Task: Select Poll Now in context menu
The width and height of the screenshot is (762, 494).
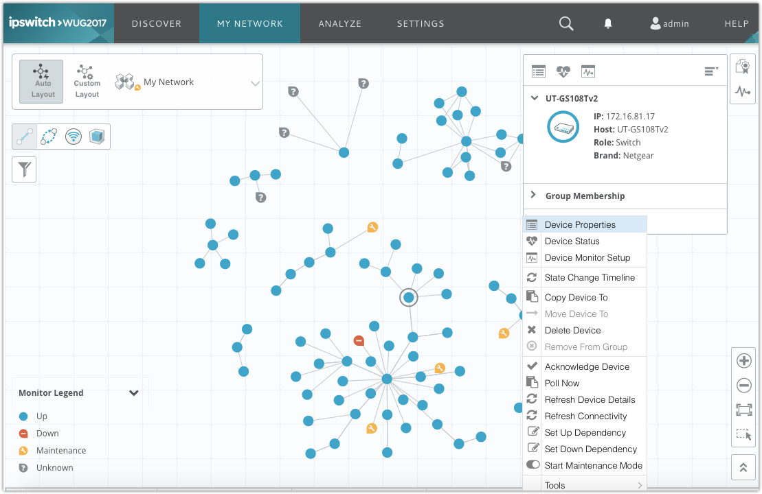Action: (561, 383)
